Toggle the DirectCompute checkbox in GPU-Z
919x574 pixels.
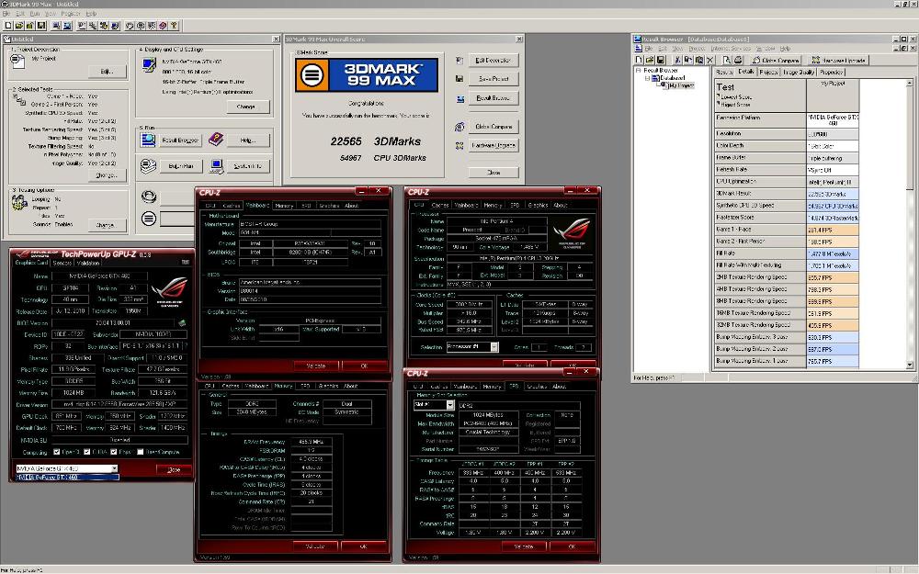(140, 452)
